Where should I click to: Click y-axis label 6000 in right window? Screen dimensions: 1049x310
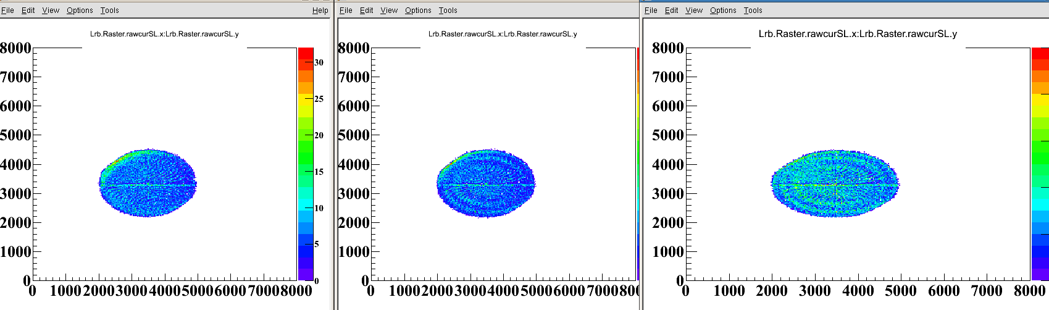(x=668, y=106)
